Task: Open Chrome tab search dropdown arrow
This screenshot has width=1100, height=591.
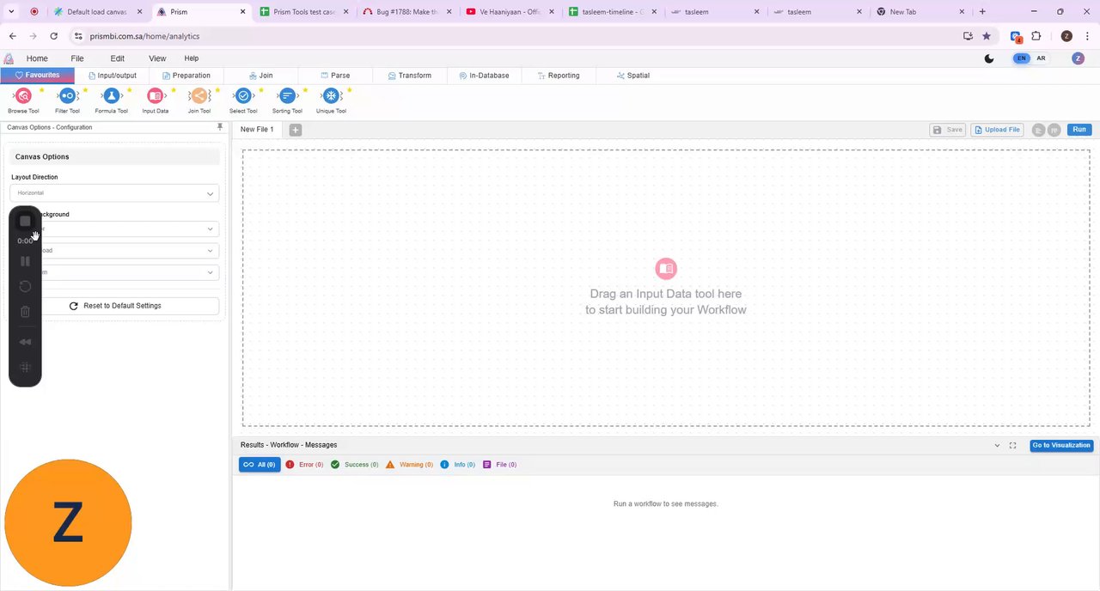Action: pos(11,12)
